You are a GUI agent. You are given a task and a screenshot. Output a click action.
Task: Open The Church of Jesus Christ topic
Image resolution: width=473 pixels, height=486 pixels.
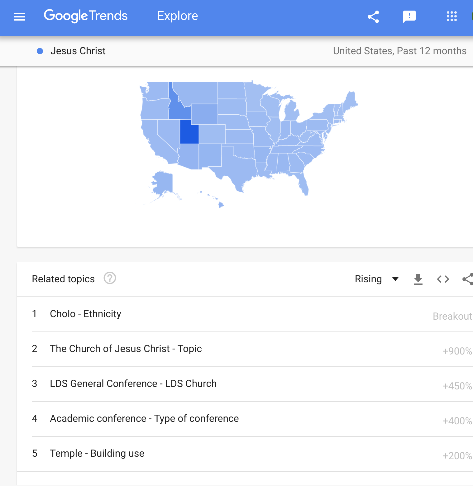pyautogui.click(x=126, y=349)
